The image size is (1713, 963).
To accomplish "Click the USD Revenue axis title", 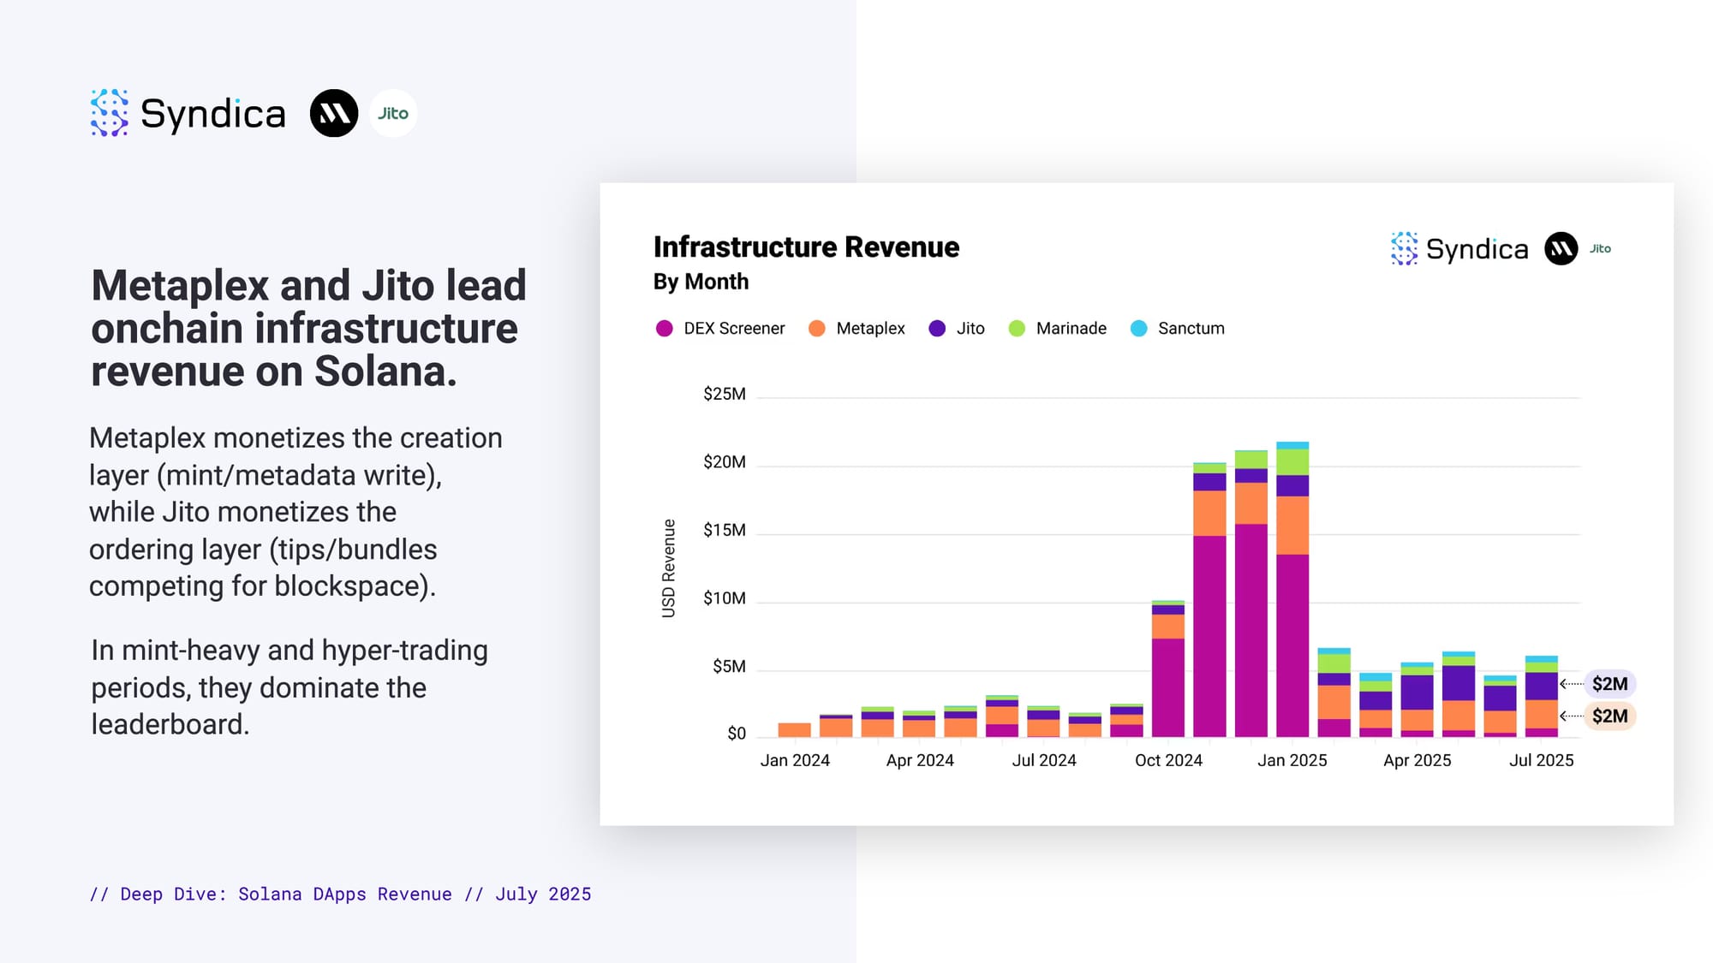I will [x=669, y=568].
